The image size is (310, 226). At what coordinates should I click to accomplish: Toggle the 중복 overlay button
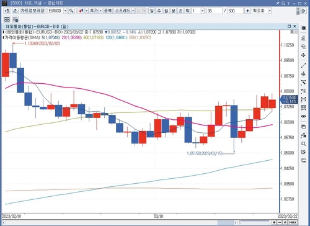coord(108,11)
